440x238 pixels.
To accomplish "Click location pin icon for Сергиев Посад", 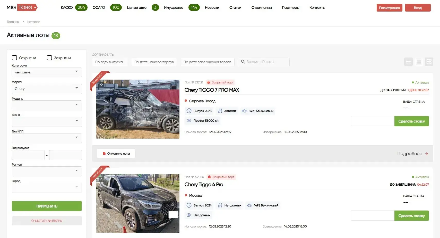I will pyautogui.click(x=186, y=101).
